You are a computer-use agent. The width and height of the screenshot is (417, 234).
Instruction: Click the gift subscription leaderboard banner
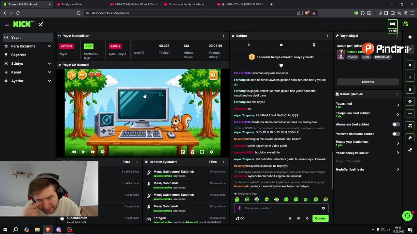[x=281, y=57]
